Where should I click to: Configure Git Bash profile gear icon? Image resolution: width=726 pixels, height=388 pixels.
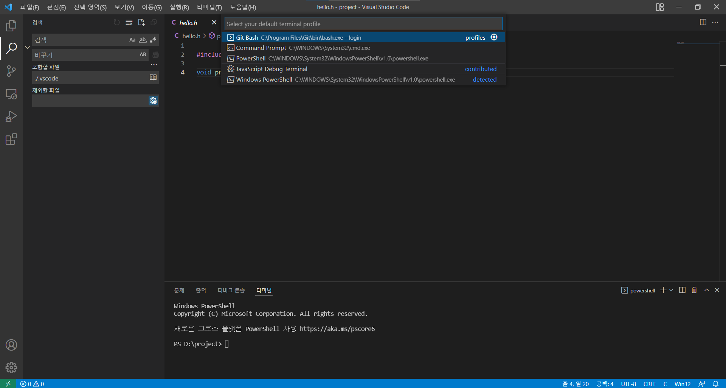click(494, 37)
